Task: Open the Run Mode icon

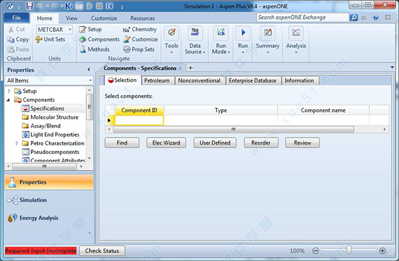Action: (221, 33)
